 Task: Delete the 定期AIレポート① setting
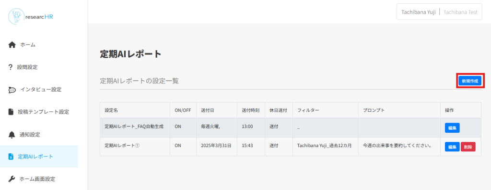[468, 147]
